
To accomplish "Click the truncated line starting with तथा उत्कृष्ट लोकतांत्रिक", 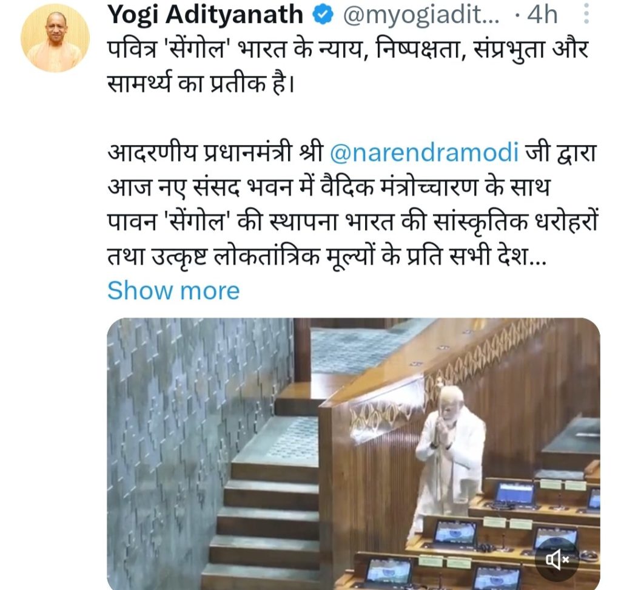I will [x=327, y=256].
